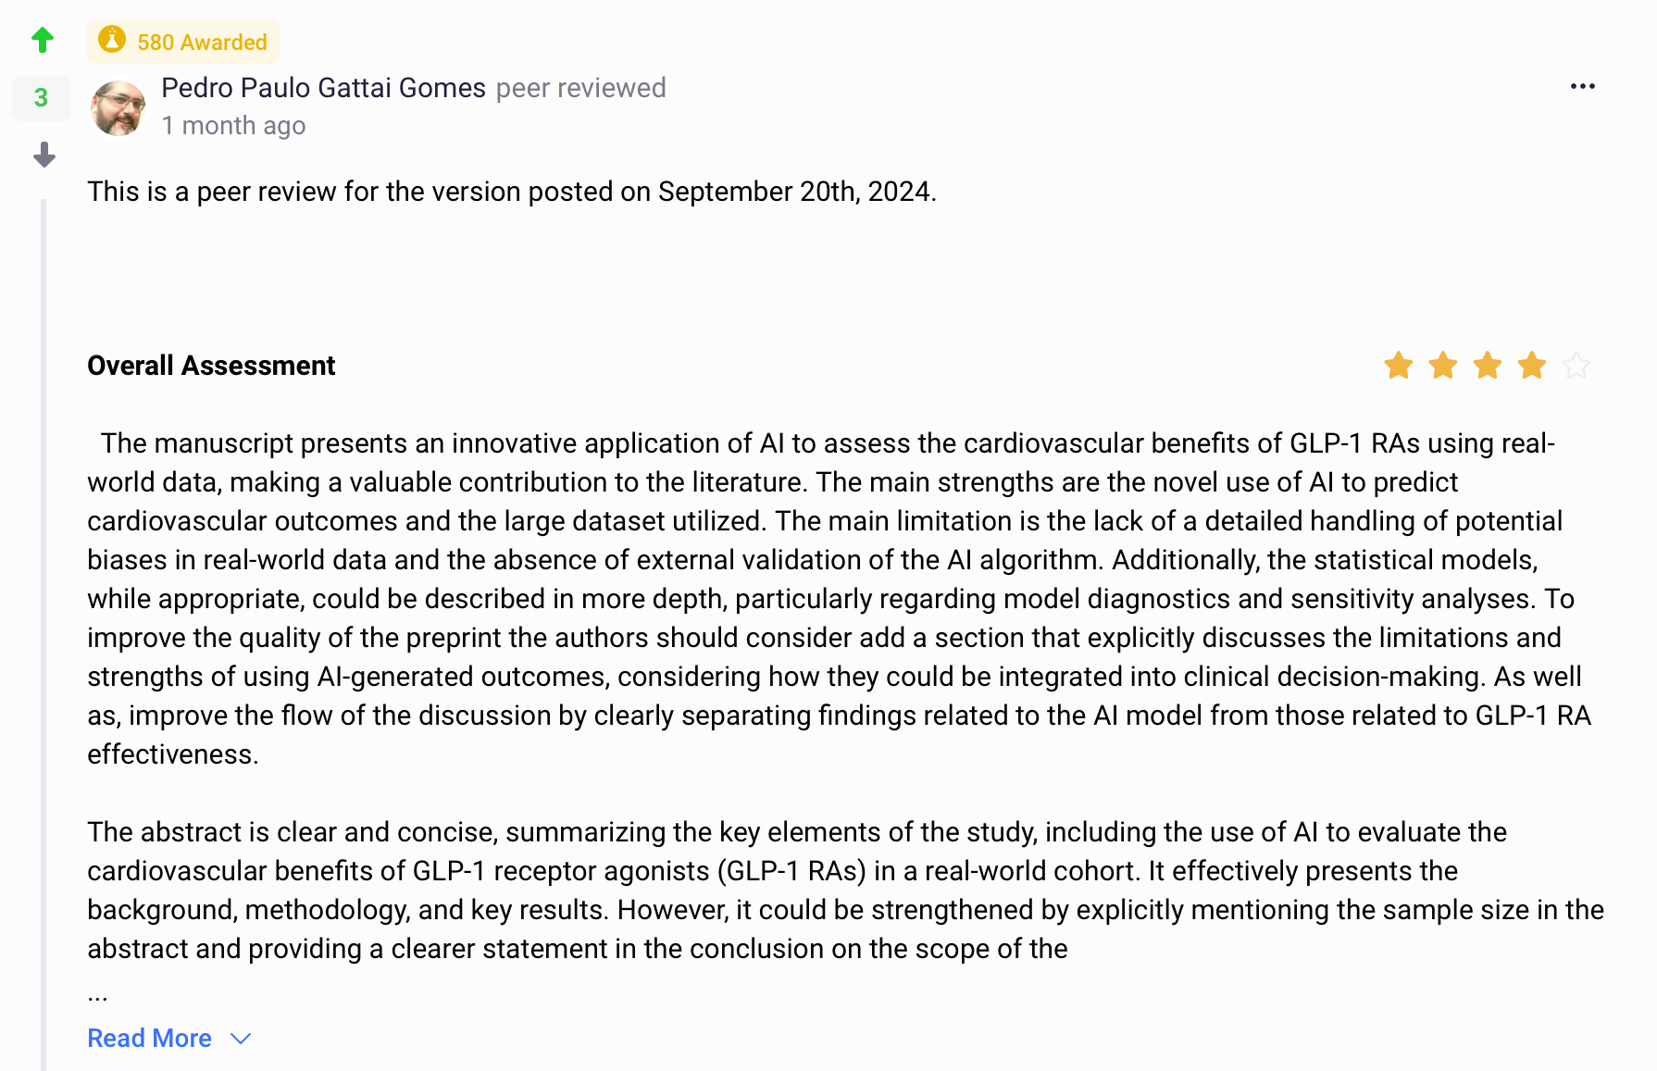Upvote the peer review with green arrow
1657x1071 pixels.
click(x=43, y=40)
